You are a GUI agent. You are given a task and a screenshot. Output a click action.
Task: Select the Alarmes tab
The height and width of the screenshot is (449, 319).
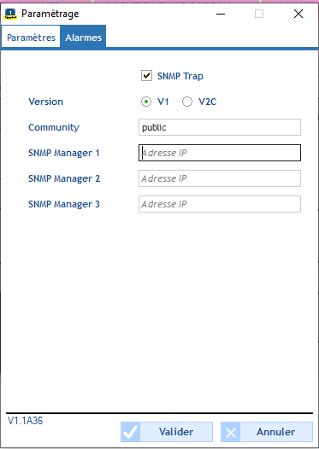tap(84, 38)
